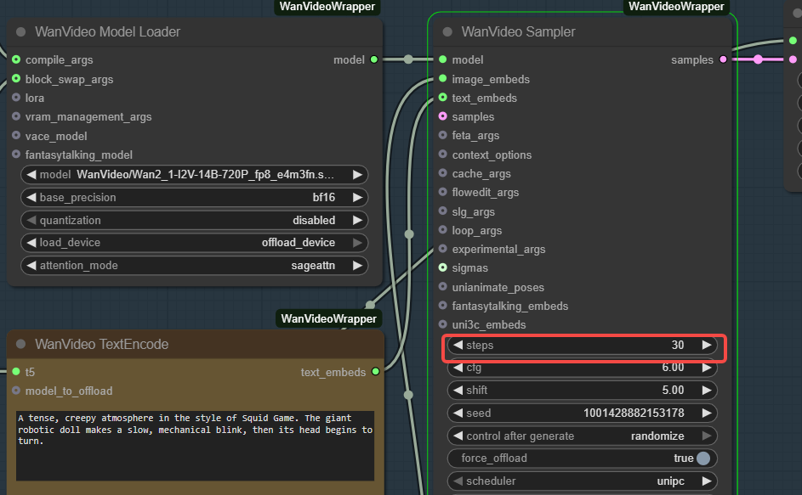Select next model file with right arrow
Viewport: 802px width, 495px height.
coord(357,175)
